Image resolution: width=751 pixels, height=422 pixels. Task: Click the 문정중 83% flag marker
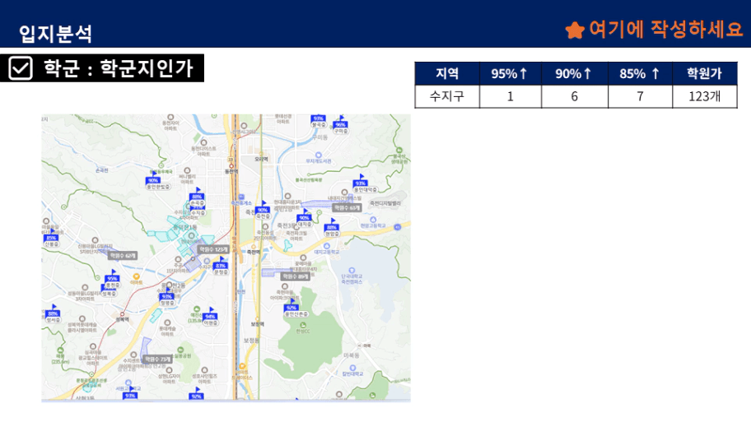click(x=221, y=266)
